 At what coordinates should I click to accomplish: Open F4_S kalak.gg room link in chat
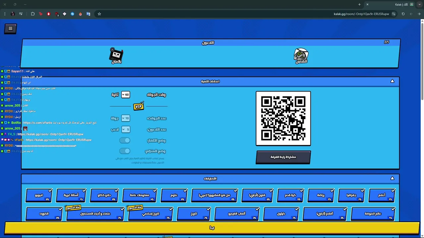pyautogui.click(x=50, y=134)
